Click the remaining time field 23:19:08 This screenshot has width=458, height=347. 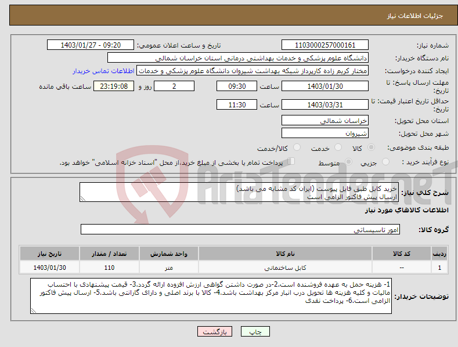[x=114, y=86]
